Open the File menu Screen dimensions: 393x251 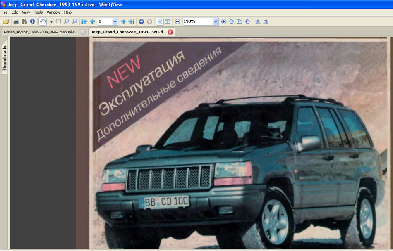[x=5, y=12]
